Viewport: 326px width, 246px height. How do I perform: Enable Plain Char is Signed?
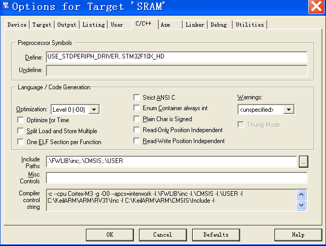click(137, 119)
